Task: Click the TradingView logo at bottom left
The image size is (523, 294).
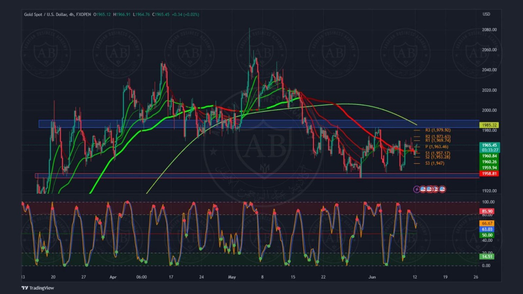Action: pyautogui.click(x=38, y=288)
